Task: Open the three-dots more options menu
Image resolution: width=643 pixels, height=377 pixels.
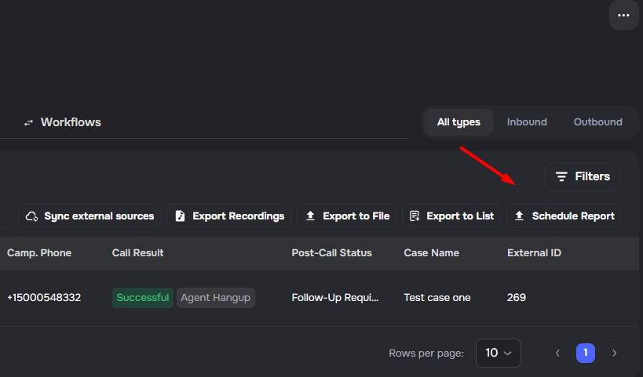Action: point(623,15)
